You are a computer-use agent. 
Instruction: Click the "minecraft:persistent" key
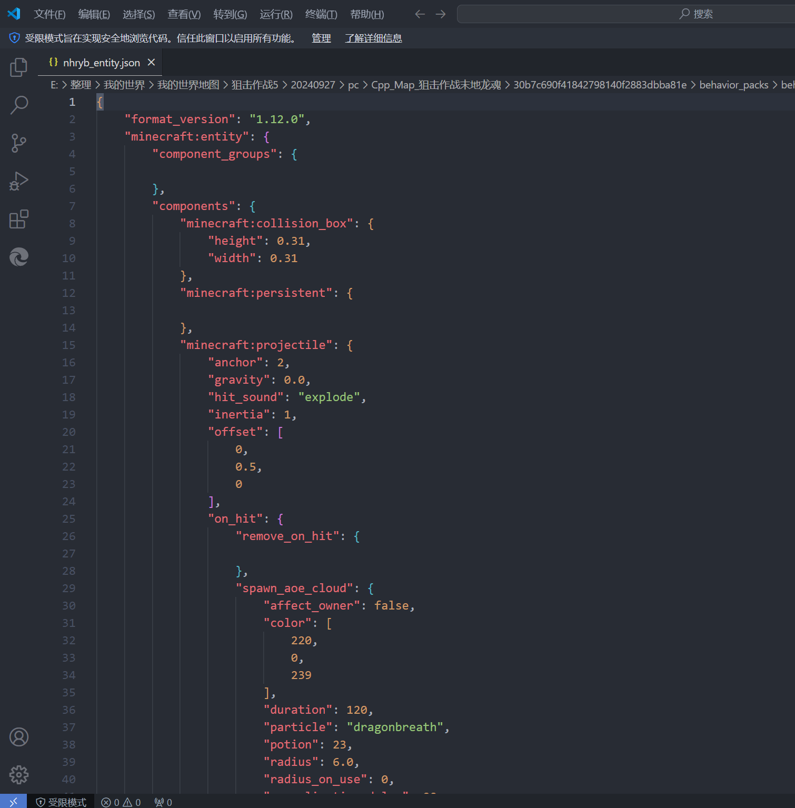point(256,293)
